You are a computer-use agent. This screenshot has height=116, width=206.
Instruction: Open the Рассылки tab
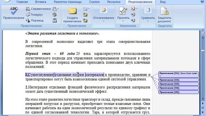click(114, 2)
